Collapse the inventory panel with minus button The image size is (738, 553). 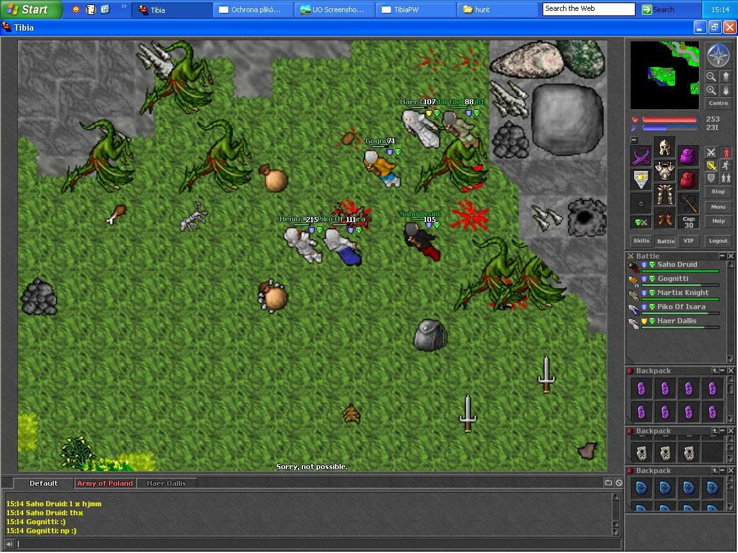tap(634, 140)
